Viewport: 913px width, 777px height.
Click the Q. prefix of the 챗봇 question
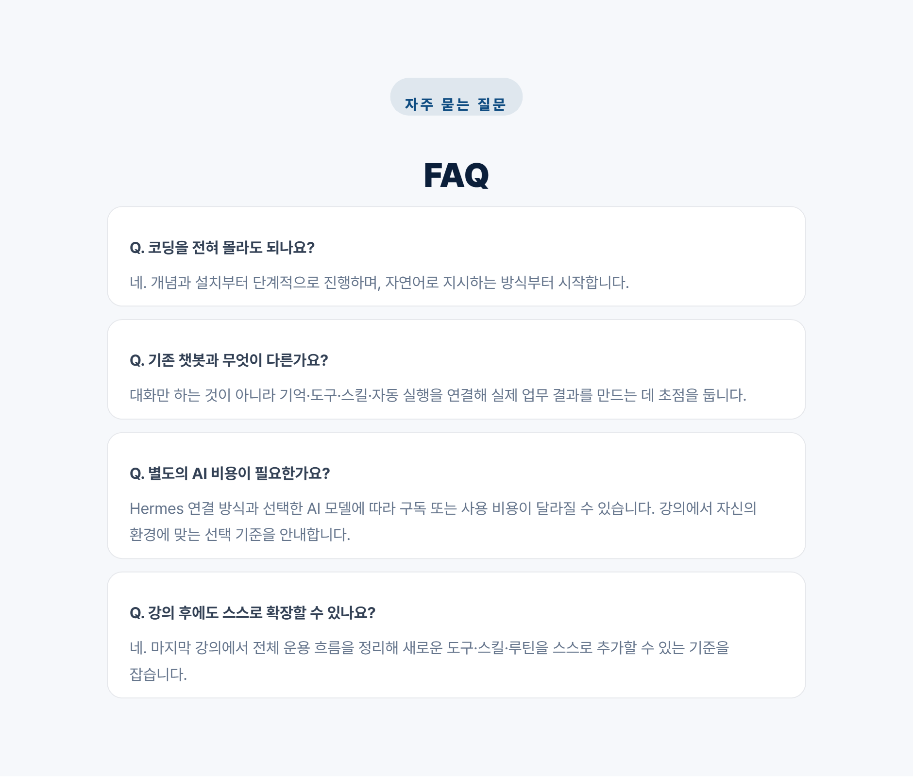pyautogui.click(x=137, y=361)
